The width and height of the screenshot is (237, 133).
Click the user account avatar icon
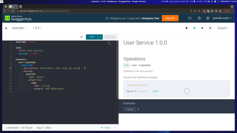click(x=208, y=18)
